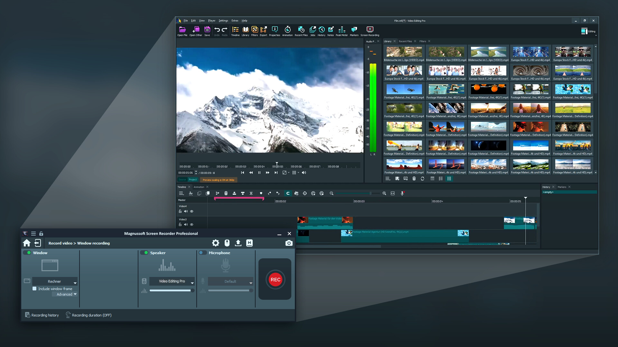The width and height of the screenshot is (618, 347).
Task: Expand the Advanced options in the recorder
Action: (64, 294)
